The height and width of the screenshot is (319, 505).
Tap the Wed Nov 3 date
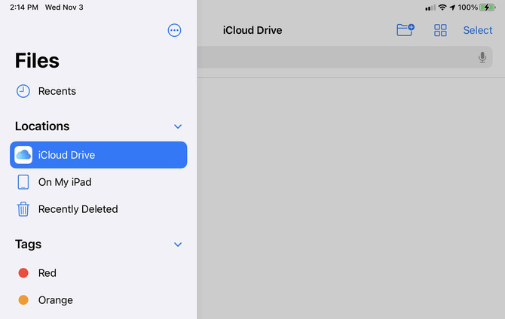point(64,8)
